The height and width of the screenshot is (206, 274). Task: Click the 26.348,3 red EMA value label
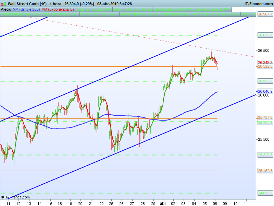click(265, 62)
